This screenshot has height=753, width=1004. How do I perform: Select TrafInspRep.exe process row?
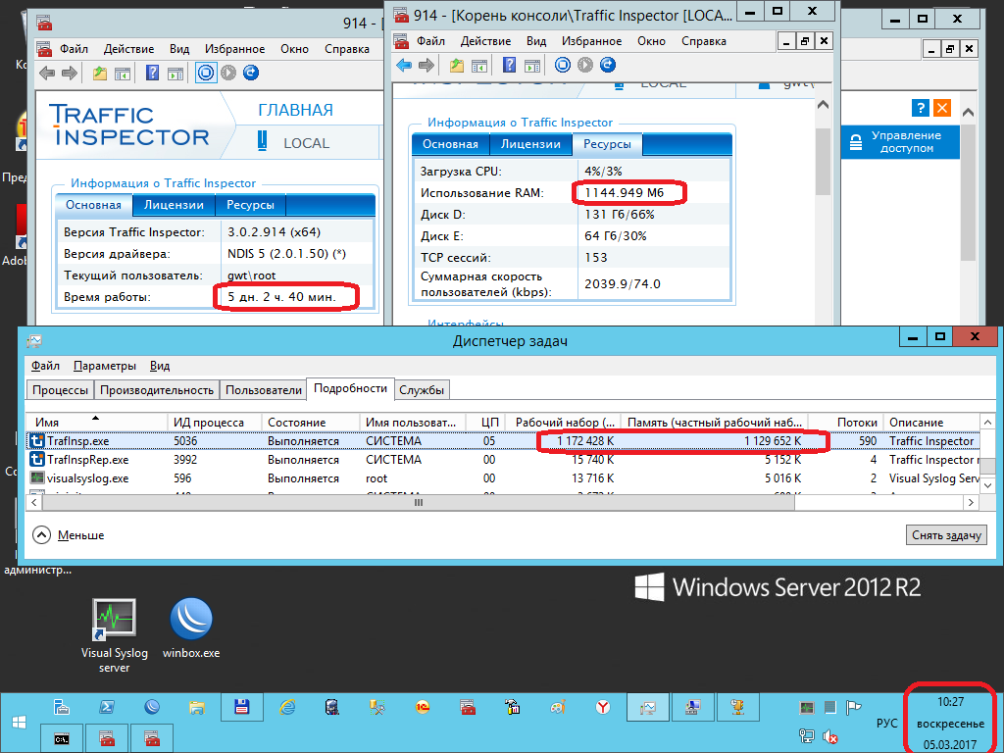503,460
